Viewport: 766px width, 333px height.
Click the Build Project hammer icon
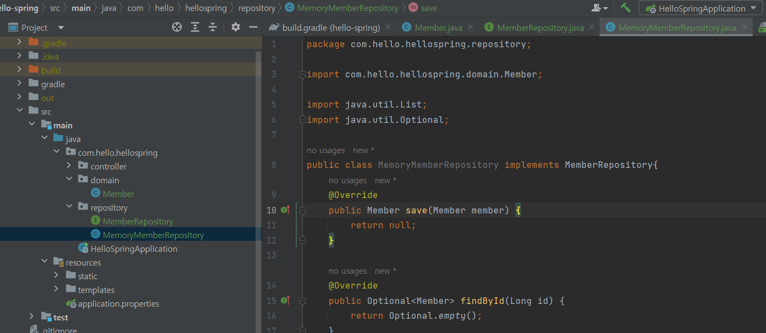click(x=625, y=8)
